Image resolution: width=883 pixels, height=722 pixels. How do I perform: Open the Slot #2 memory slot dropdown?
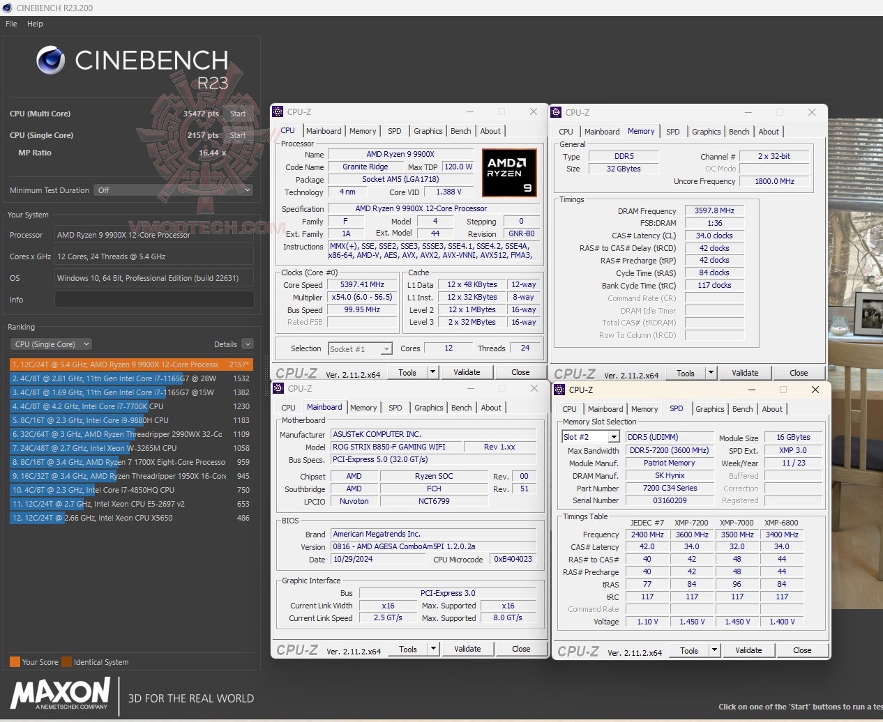tap(613, 436)
